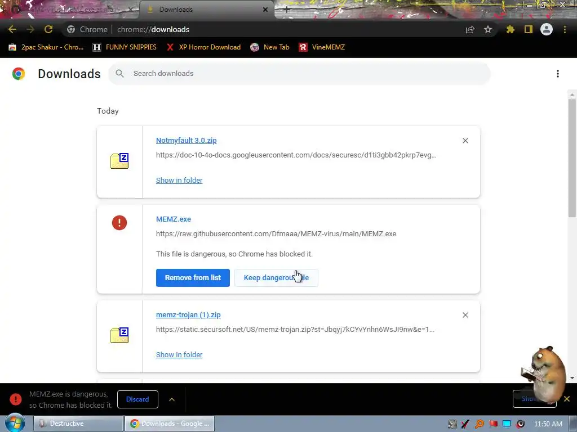Screen dimensions: 577x432
Task: Open the Notmyfault 3.0.zip file link
Action: [x=186, y=140]
